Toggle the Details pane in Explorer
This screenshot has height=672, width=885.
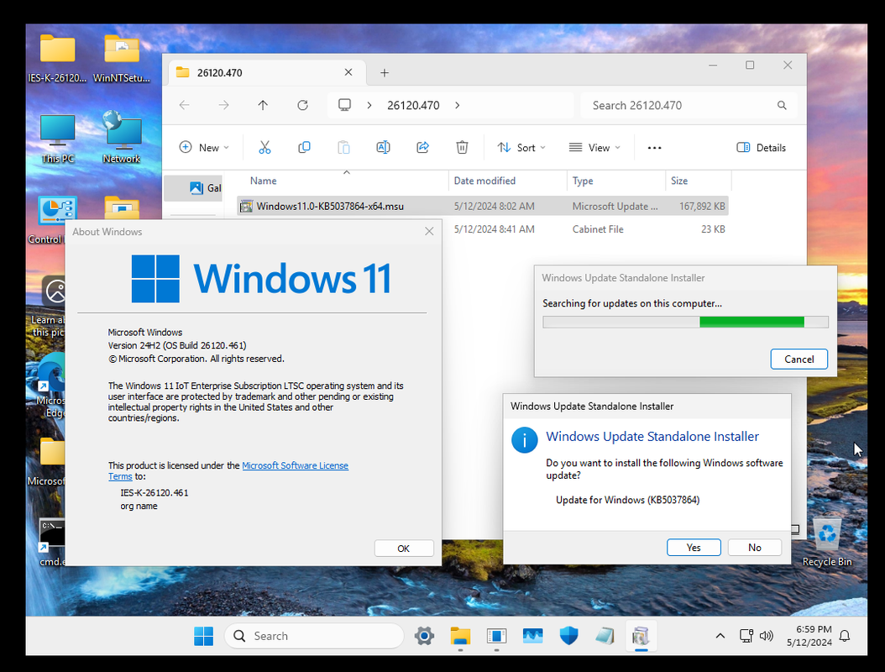point(761,147)
